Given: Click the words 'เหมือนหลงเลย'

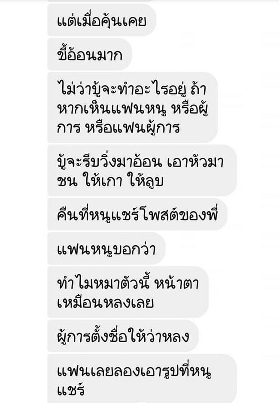Looking at the screenshot, I should pyautogui.click(x=105, y=303).
